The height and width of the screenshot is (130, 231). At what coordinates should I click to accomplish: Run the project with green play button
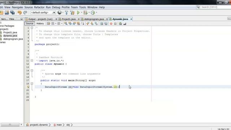[x=78, y=13]
